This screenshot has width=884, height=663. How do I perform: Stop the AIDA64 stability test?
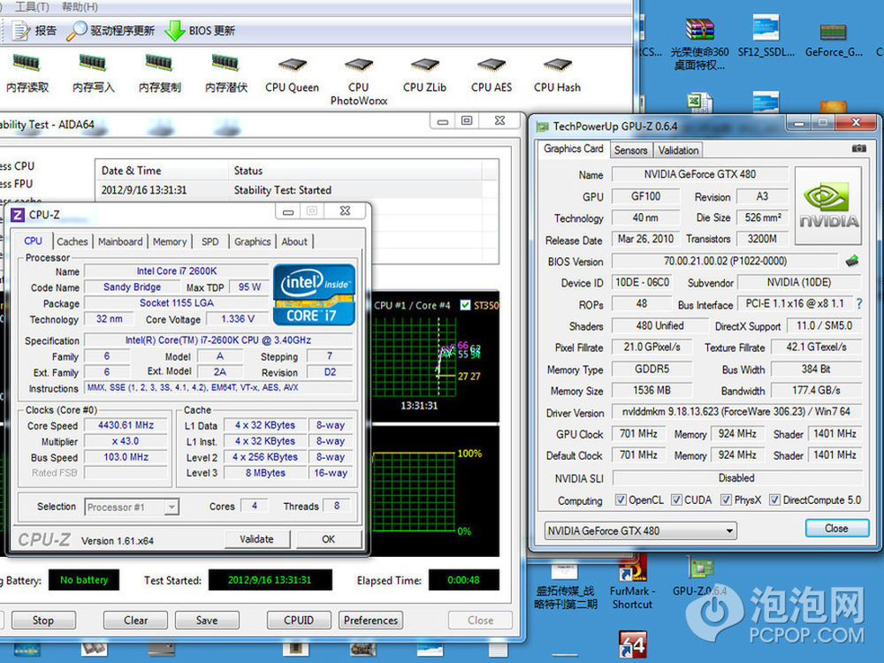click(42, 621)
